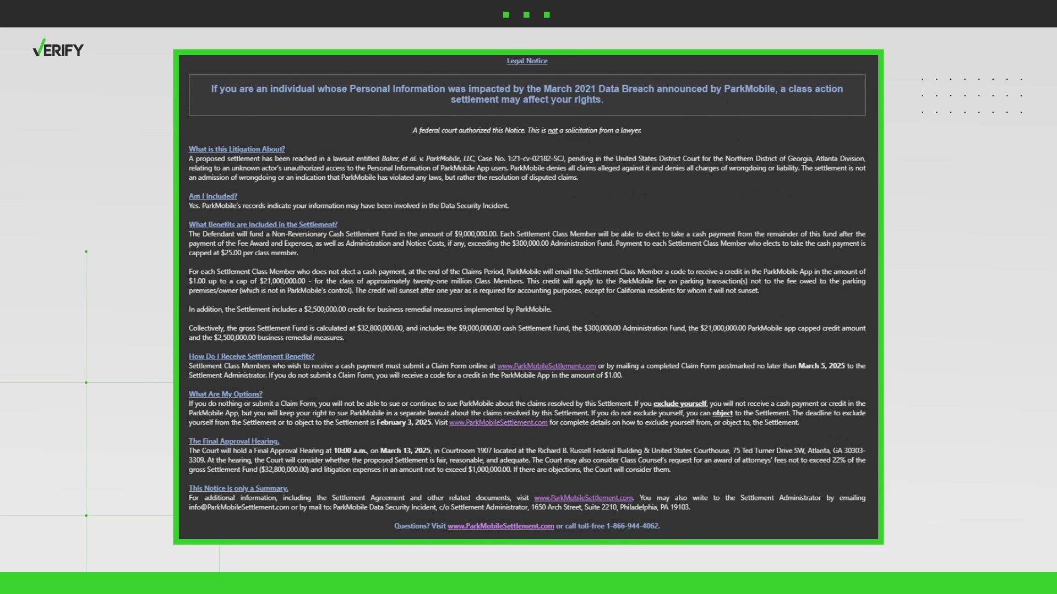Click the bold '10:00 a.m.' hearing time
Image resolution: width=1057 pixels, height=594 pixels.
pyautogui.click(x=351, y=450)
